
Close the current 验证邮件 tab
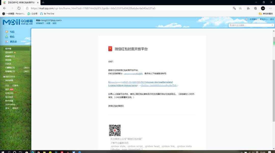point(38,3)
